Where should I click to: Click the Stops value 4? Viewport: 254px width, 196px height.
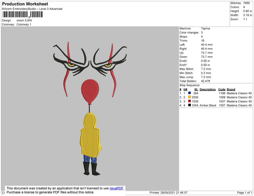(x=202, y=36)
